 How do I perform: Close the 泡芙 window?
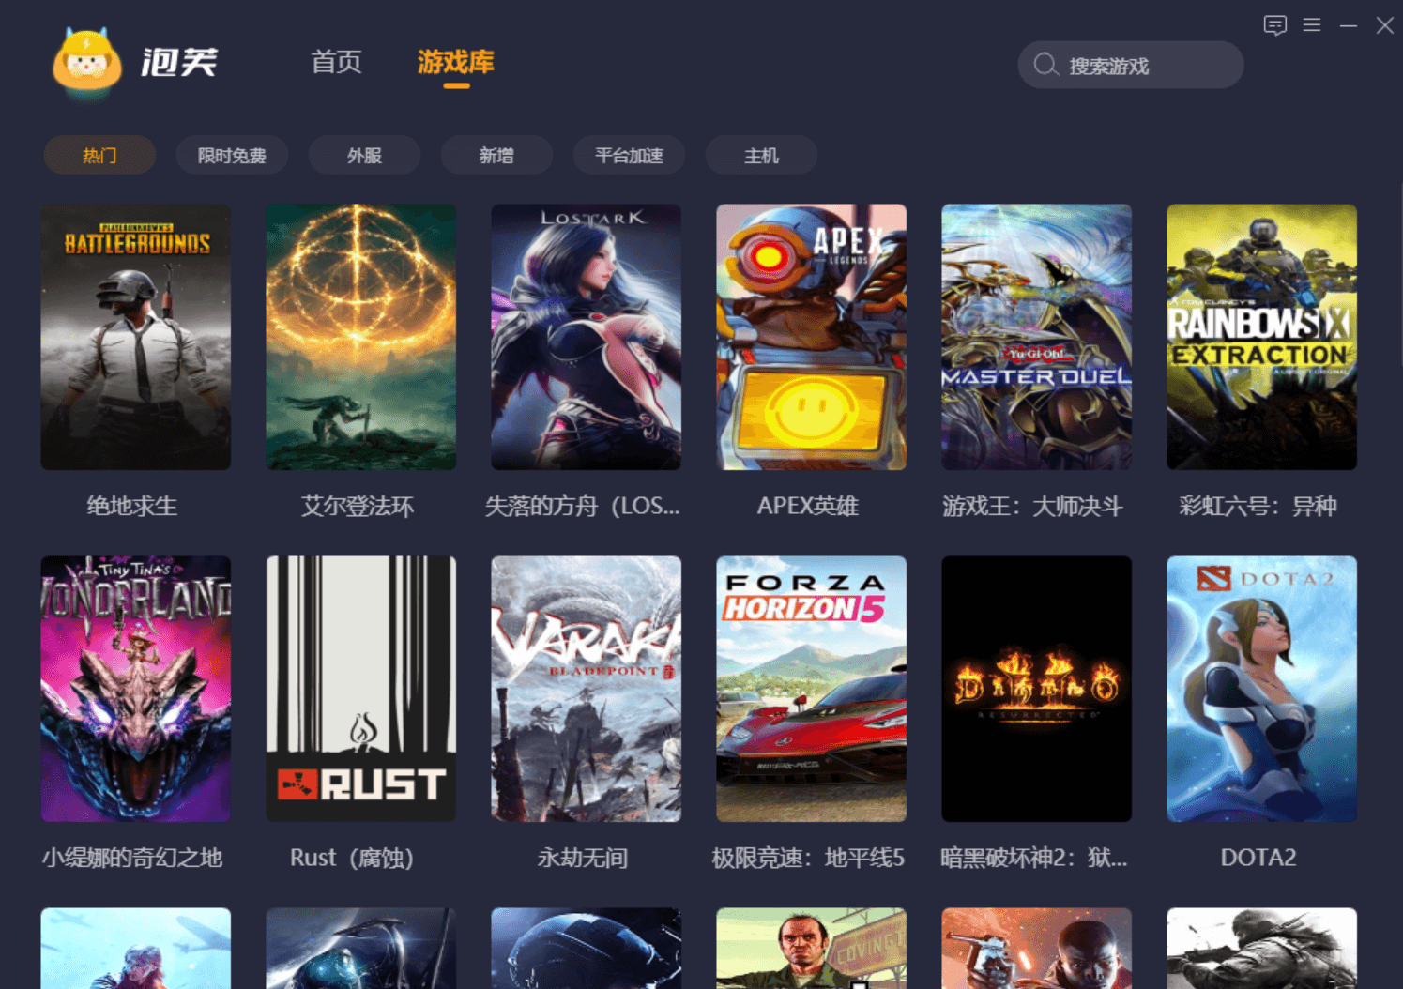point(1384,25)
